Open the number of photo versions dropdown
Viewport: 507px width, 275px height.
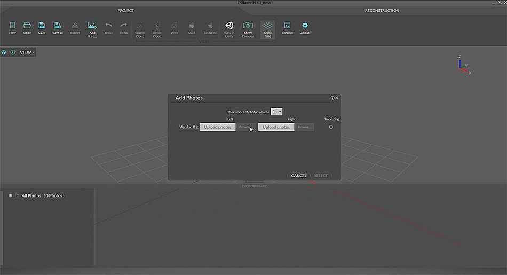coord(276,112)
